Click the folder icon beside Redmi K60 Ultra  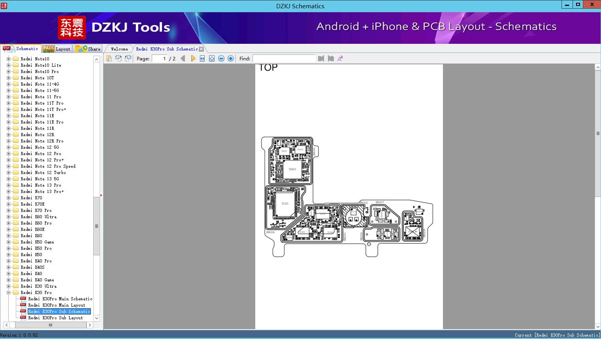pyautogui.click(x=16, y=217)
